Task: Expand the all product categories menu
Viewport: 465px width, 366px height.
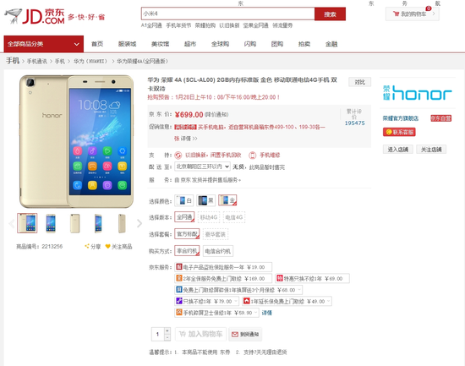Action: [44, 44]
